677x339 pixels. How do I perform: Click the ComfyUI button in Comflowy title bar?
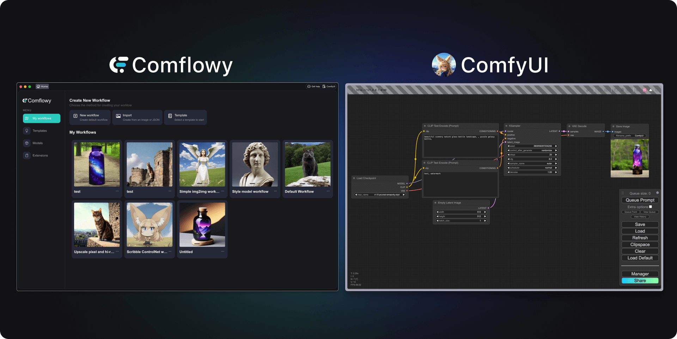click(x=329, y=86)
